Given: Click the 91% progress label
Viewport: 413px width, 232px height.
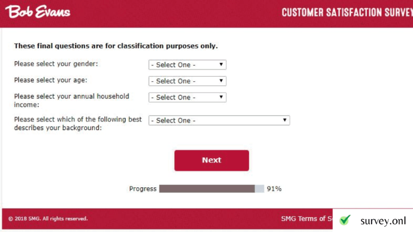Looking at the screenshot, I should click(274, 188).
